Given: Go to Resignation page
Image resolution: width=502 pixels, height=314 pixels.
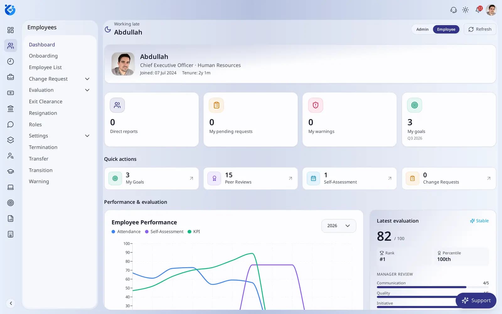Looking at the screenshot, I should pyautogui.click(x=43, y=113).
